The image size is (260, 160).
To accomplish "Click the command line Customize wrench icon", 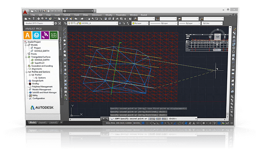I will [x=107, y=118].
